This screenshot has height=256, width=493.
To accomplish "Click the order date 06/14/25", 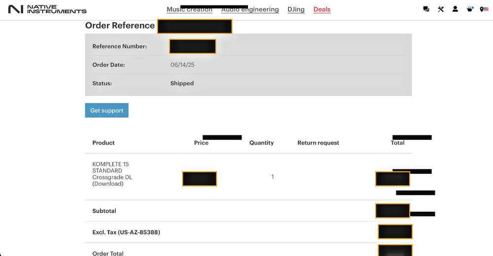I will (x=182, y=65).
